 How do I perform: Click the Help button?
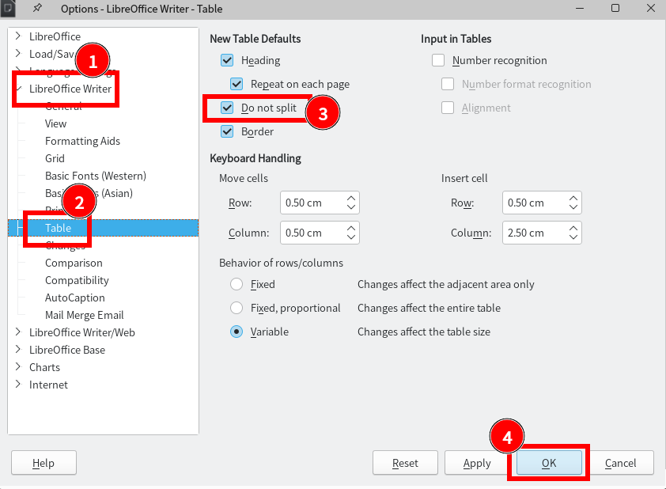tap(44, 463)
